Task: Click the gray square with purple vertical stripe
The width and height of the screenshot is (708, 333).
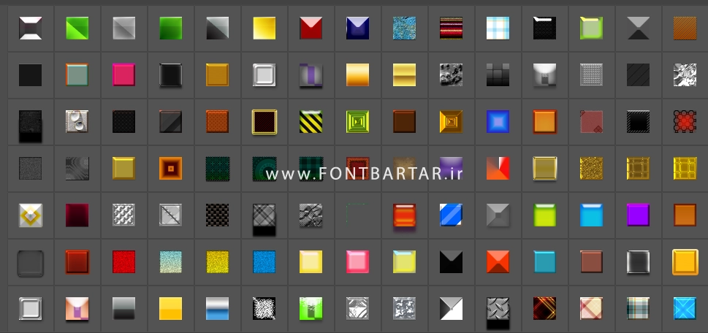Action: (311, 74)
